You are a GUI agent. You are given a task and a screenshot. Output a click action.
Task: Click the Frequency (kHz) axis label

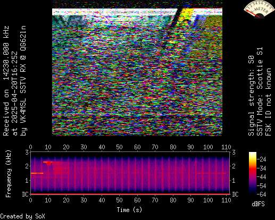[x=9, y=174]
